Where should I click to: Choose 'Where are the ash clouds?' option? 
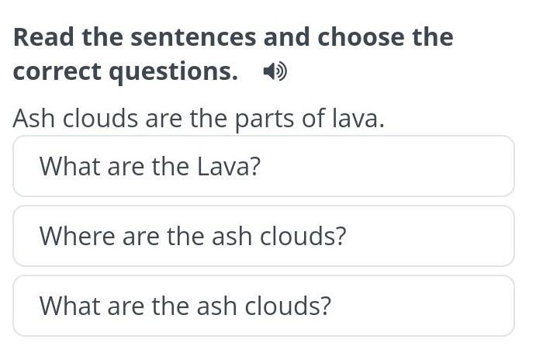tap(264, 237)
